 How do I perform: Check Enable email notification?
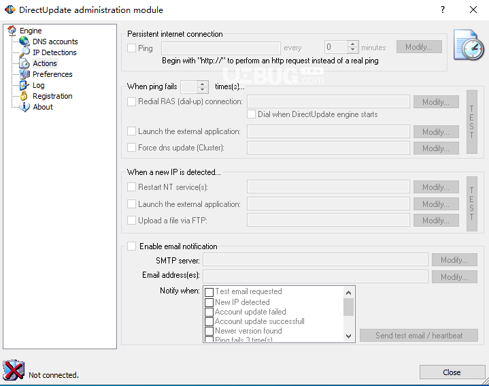tap(132, 246)
